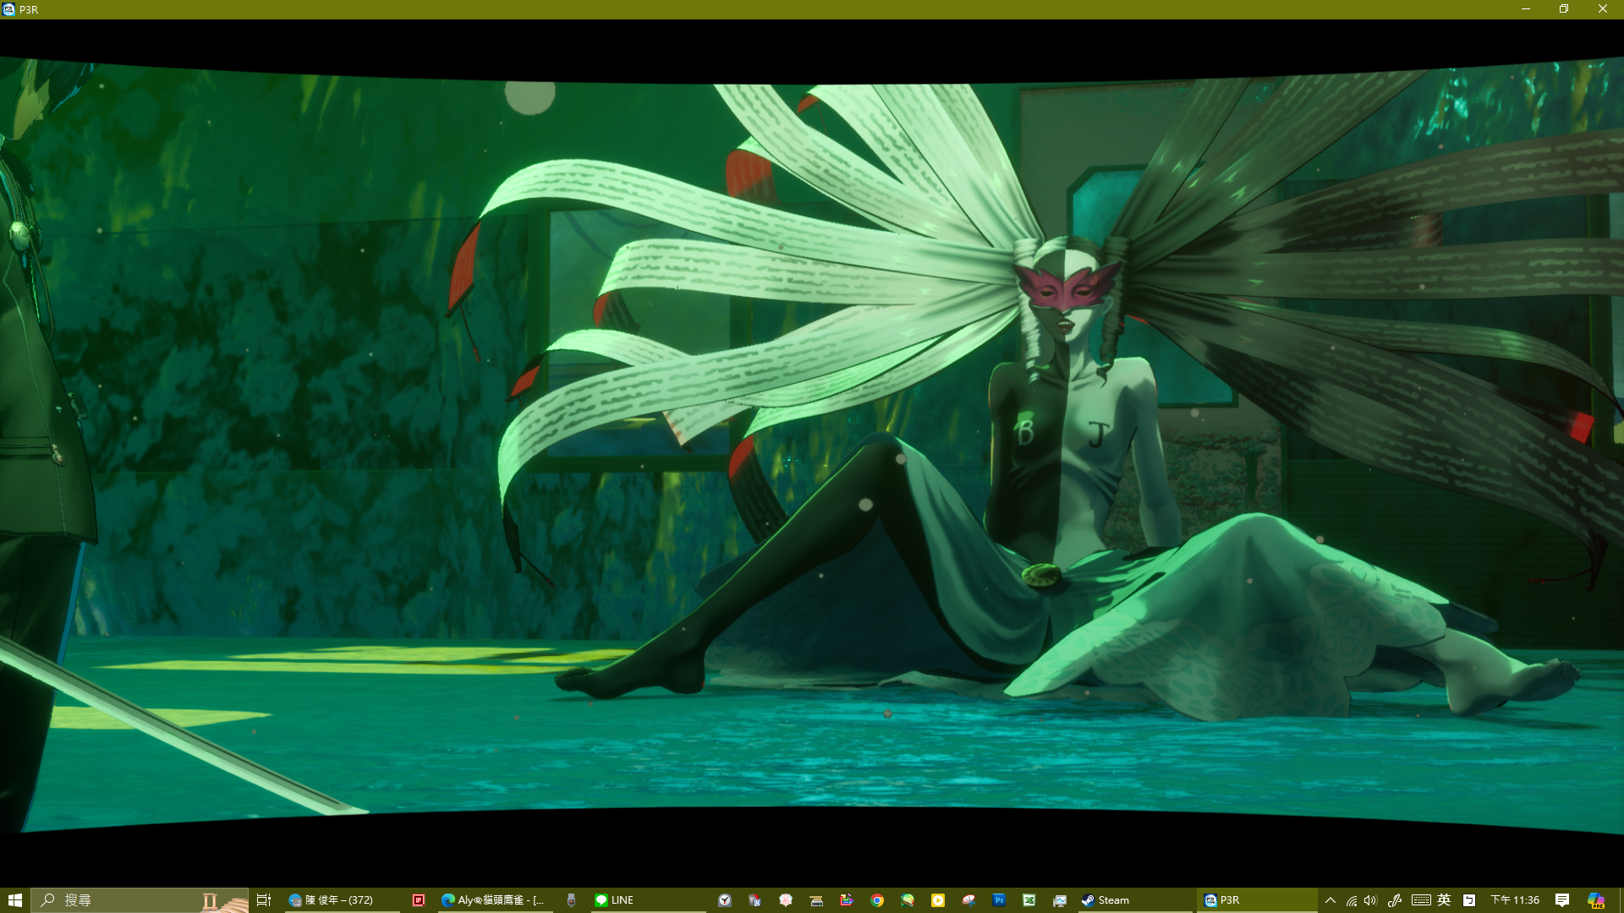The height and width of the screenshot is (913, 1624).
Task: Open the Copilot preview icon
Action: (x=1596, y=900)
